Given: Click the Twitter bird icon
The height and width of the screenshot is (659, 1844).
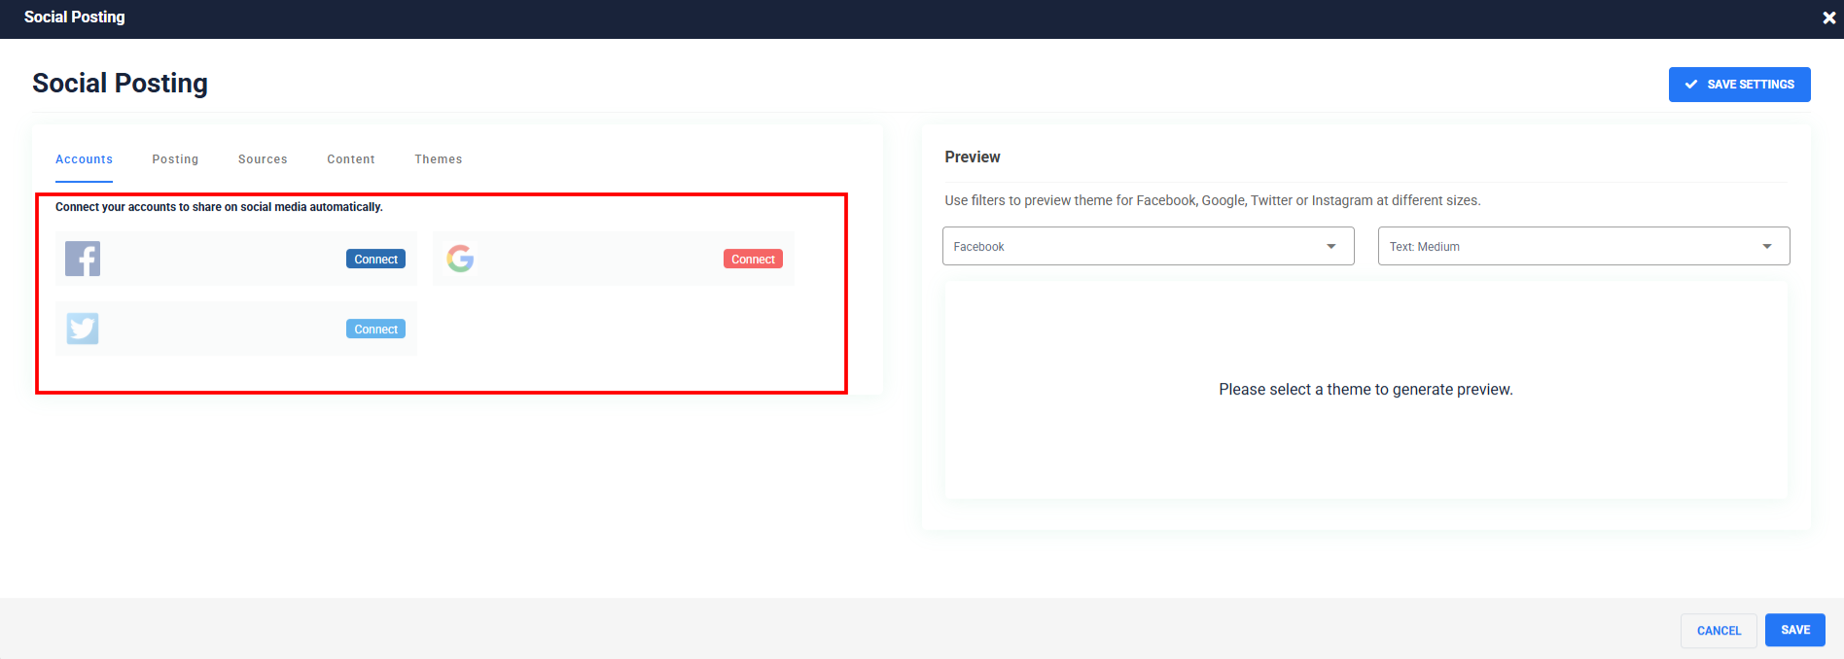Looking at the screenshot, I should 83,329.
